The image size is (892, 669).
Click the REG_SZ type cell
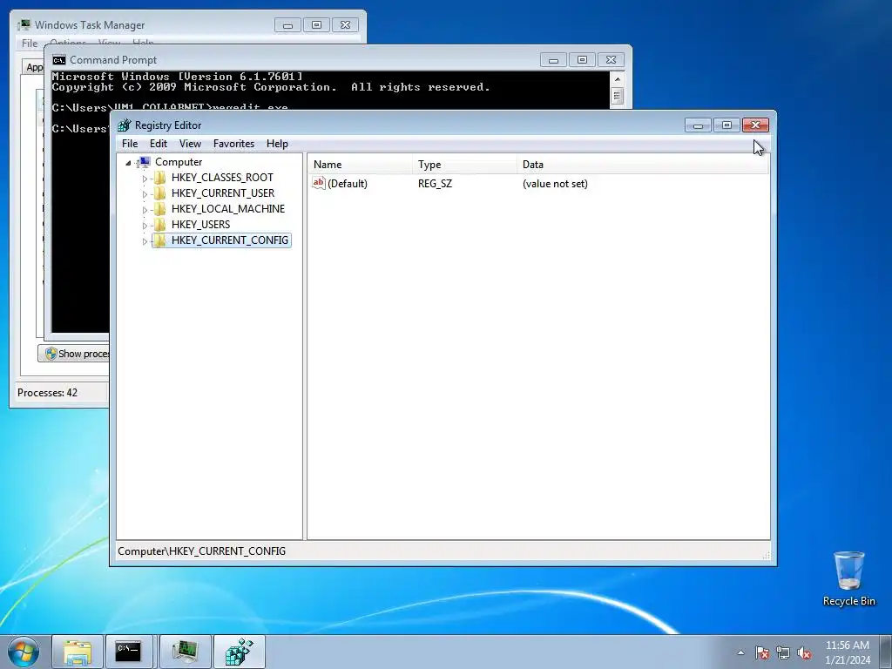(x=435, y=184)
